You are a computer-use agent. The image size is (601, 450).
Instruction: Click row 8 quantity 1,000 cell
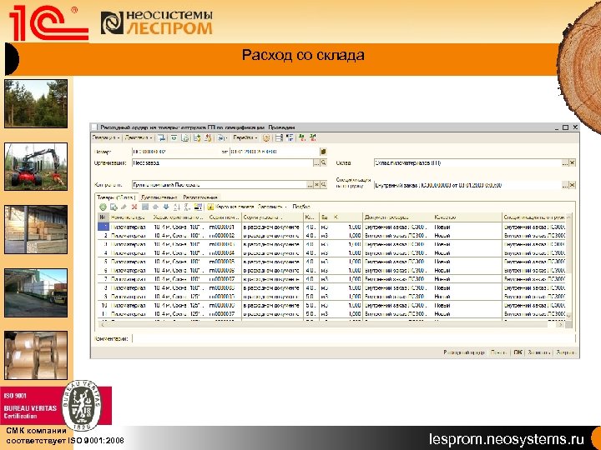point(347,287)
